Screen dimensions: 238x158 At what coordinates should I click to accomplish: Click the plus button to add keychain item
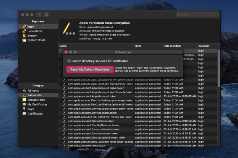pyautogui.click(x=39, y=15)
